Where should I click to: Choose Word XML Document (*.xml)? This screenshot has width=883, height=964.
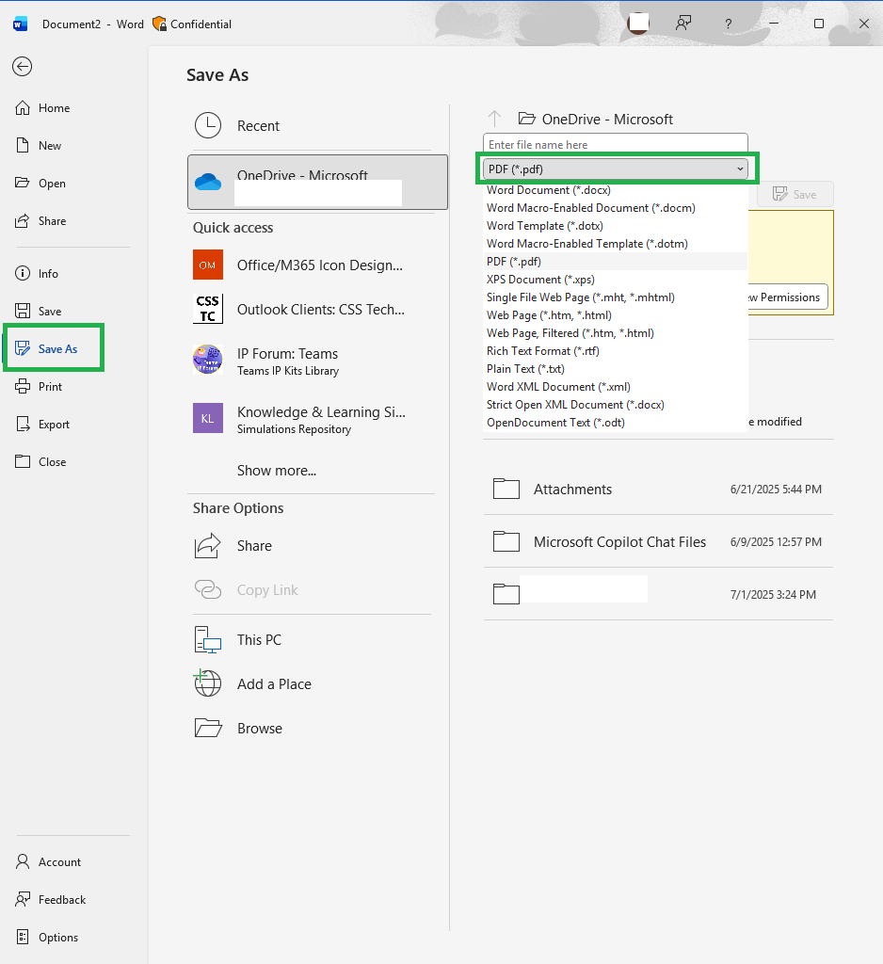point(615,386)
